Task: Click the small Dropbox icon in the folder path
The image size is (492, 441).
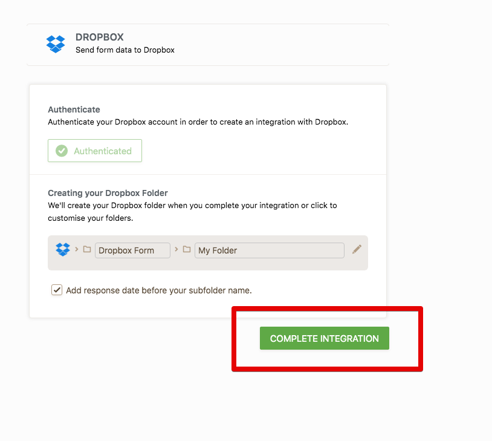Action: (x=63, y=250)
